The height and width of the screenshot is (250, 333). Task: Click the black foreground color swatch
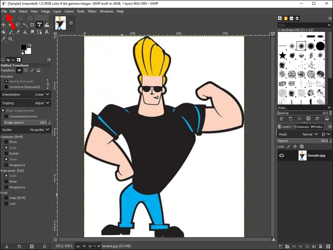pos(23,47)
